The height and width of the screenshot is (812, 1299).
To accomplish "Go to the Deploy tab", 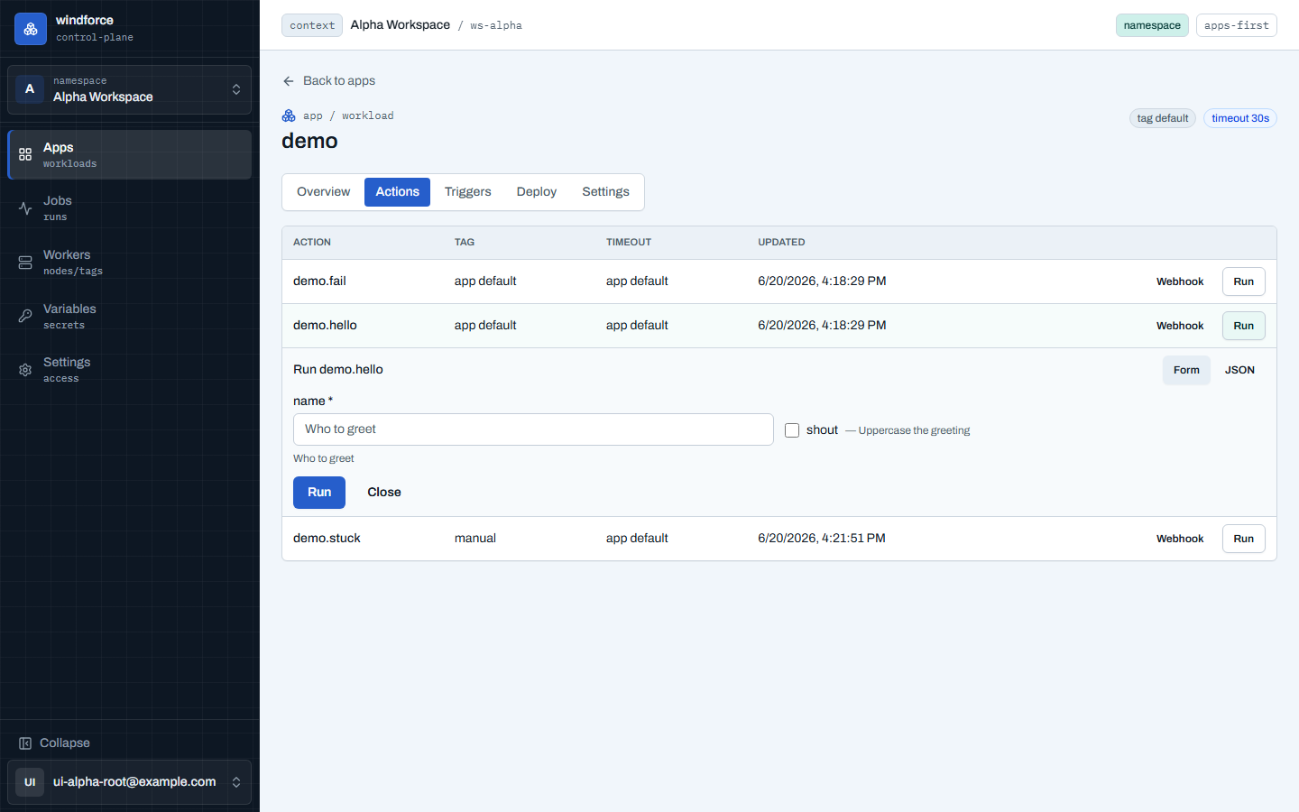I will point(537,192).
